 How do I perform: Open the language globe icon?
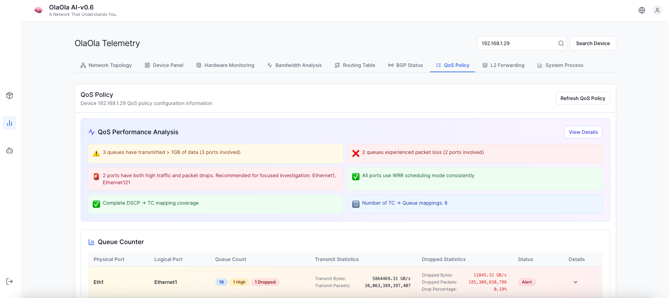click(x=642, y=10)
